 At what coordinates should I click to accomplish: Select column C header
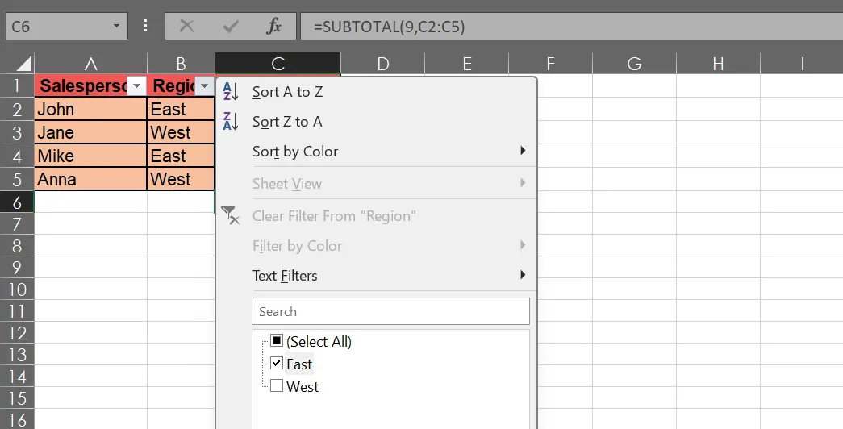pos(278,64)
